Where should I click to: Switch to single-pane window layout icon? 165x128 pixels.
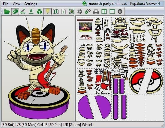pyautogui.click(x=112, y=11)
